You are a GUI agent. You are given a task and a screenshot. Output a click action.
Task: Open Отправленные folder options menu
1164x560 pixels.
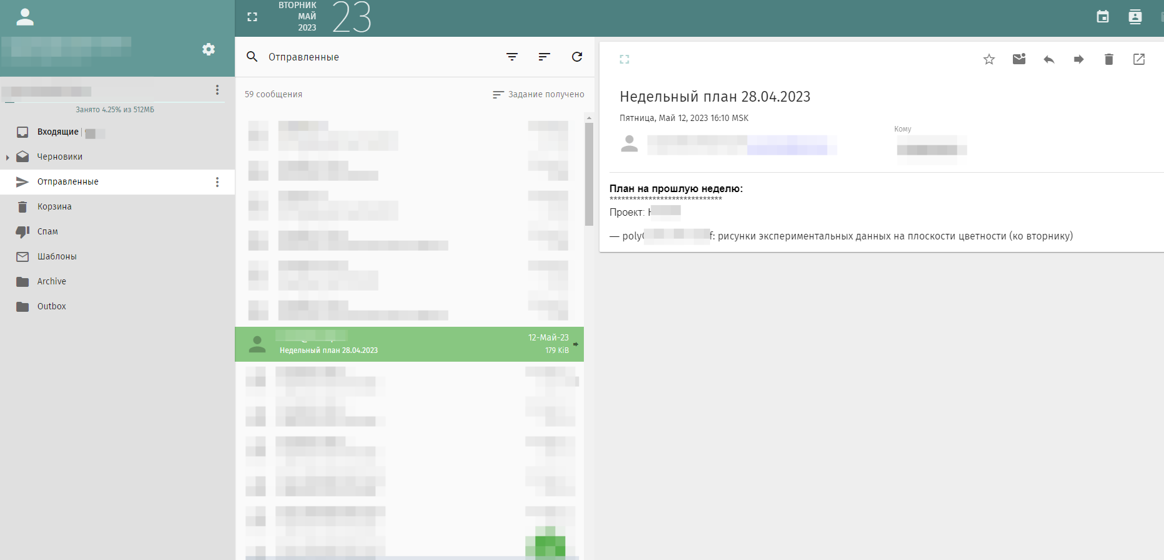(x=217, y=182)
